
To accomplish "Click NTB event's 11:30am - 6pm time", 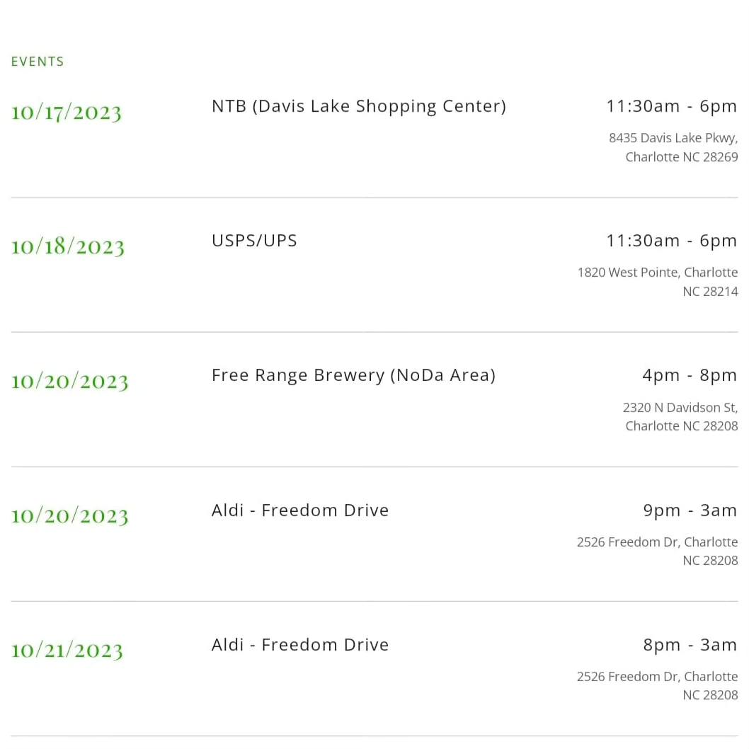I will [x=672, y=106].
